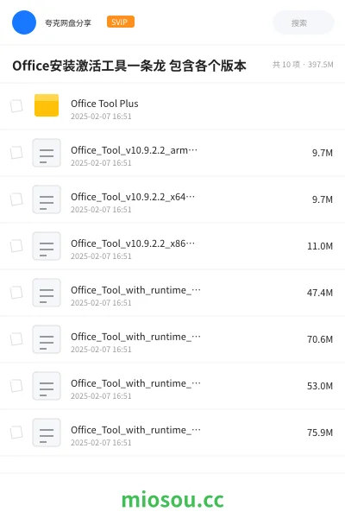Screen dimensions: 345x518
Task: Click the 夸克网盘分享 sharer name
Action: point(68,22)
